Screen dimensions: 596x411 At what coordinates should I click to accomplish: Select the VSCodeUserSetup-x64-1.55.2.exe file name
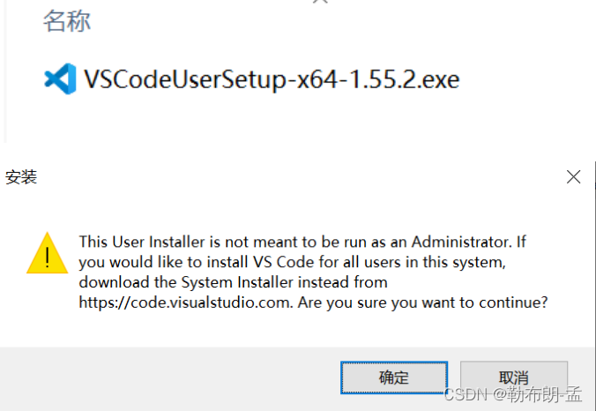coord(272,80)
